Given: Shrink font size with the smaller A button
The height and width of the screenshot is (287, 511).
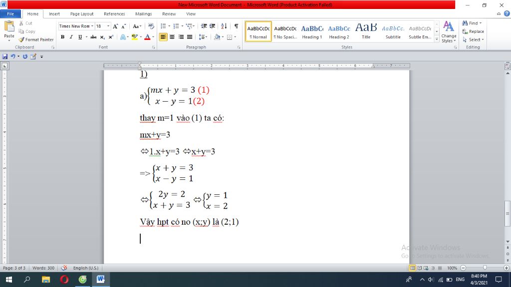Looking at the screenshot, I should (124, 26).
